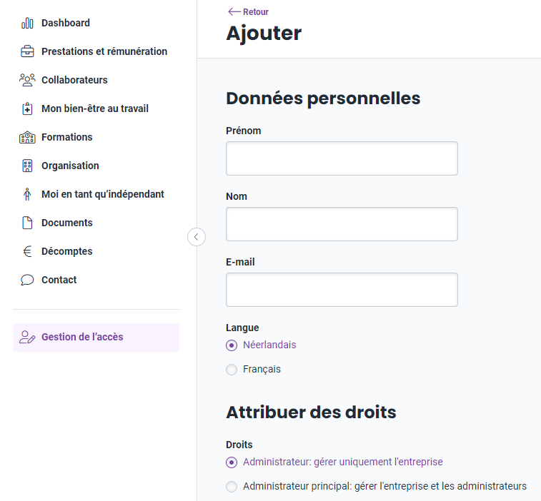Image resolution: width=541 pixels, height=501 pixels.
Task: Open Gestion de l'accès section
Action: point(96,338)
